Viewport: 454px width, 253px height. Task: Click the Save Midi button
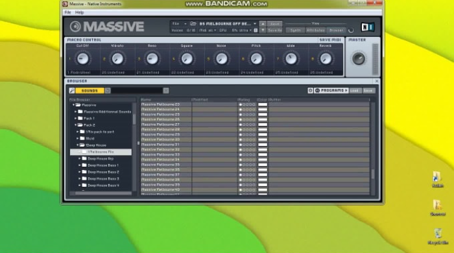point(329,40)
